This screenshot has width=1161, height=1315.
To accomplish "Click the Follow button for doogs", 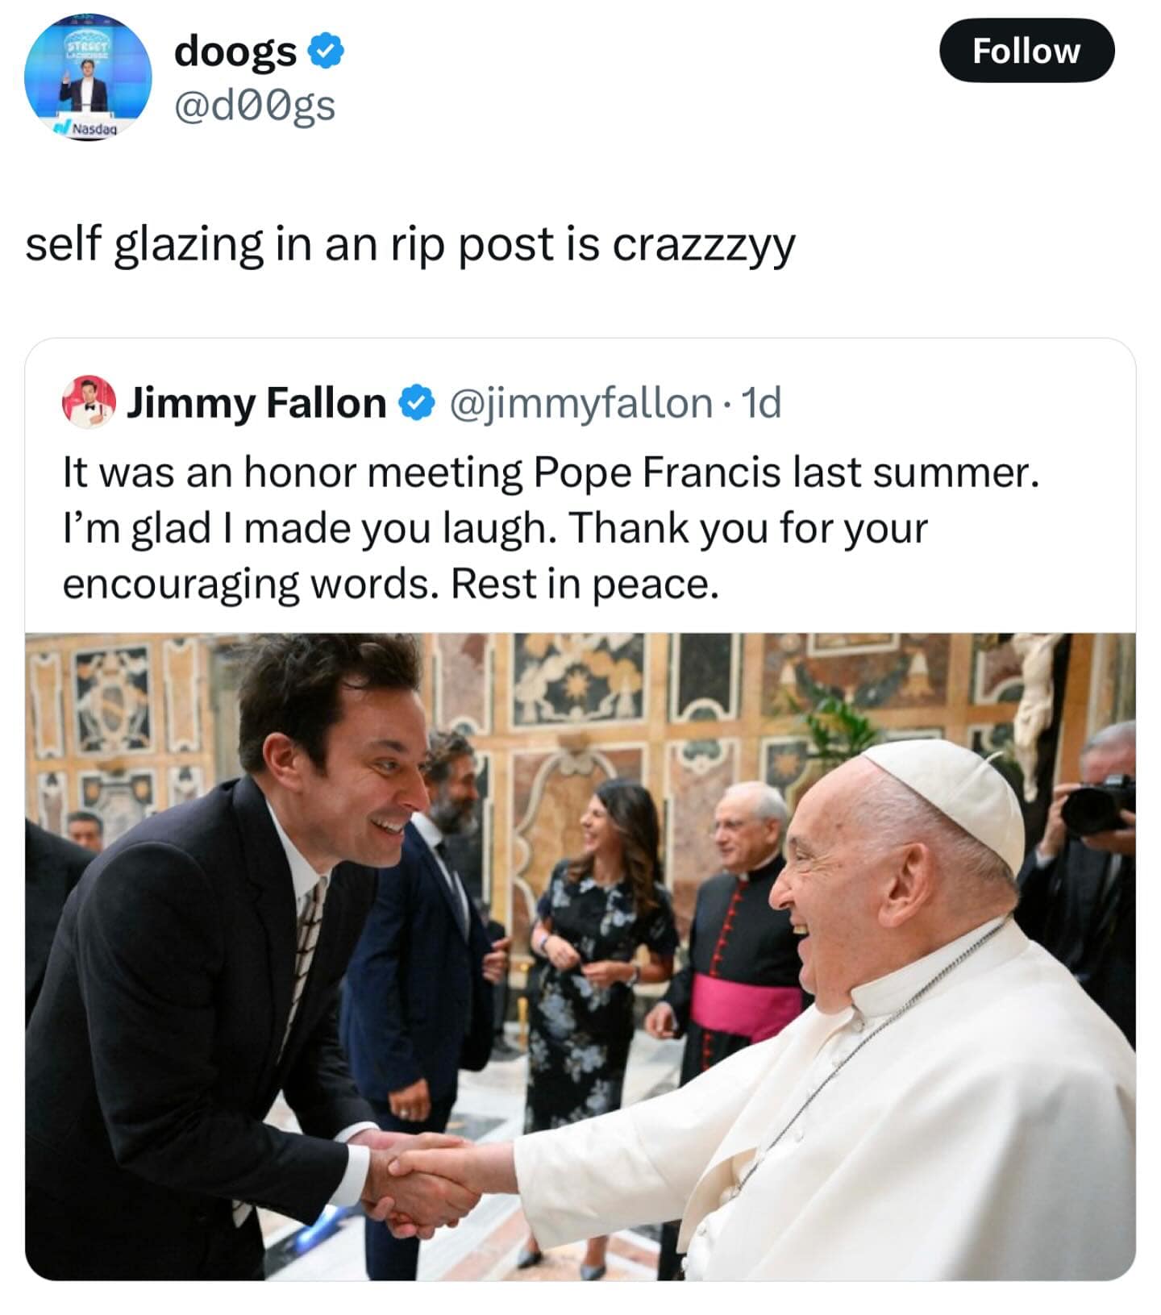I will pyautogui.click(x=1026, y=50).
